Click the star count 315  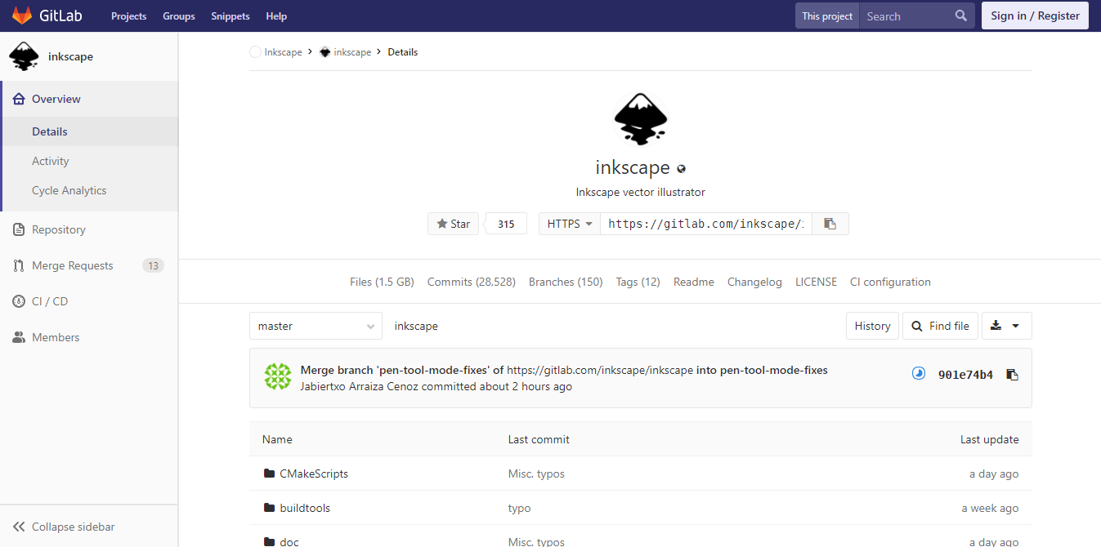506,224
